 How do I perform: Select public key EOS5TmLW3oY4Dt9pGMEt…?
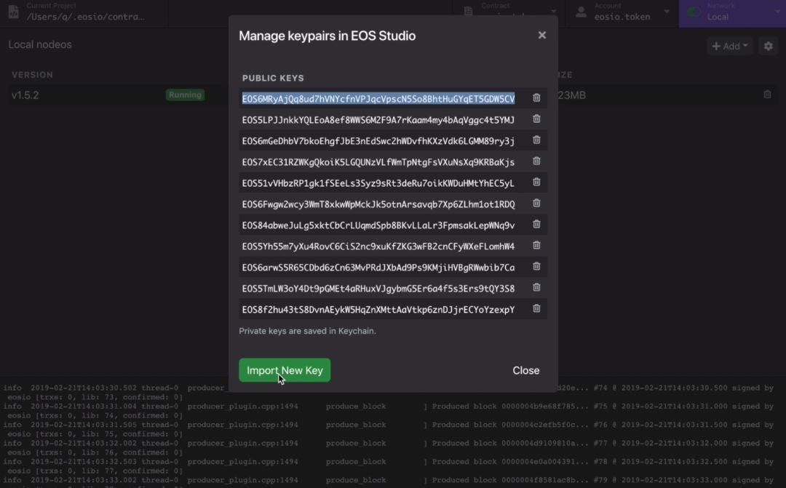coord(378,288)
